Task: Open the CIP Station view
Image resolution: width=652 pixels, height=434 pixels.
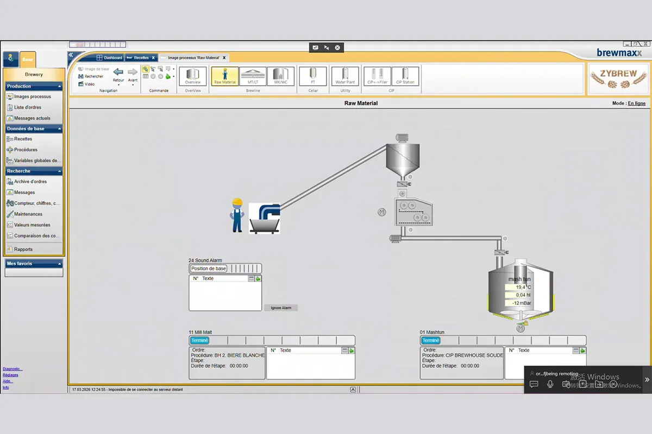Action: [x=405, y=76]
